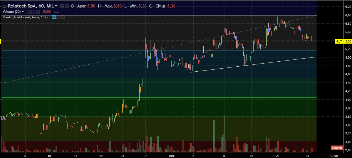Hide the Volume indicator with its eye icon
This screenshot has width=352, height=158.
coord(28,12)
